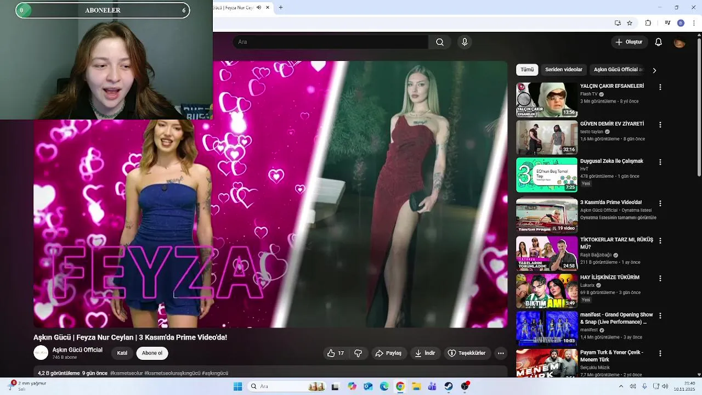Open options for Payam Turk Menem Türk
The width and height of the screenshot is (702, 395).
660,353
